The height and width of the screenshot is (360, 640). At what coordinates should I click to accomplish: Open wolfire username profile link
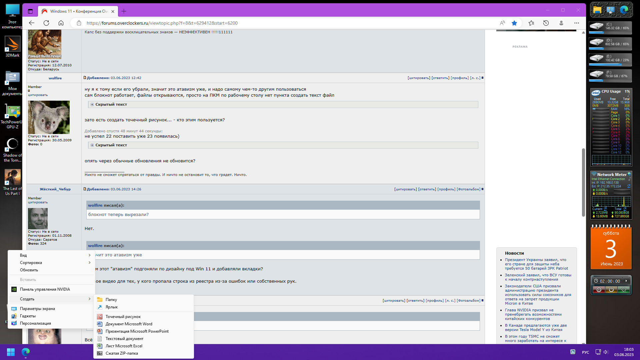coord(55,78)
